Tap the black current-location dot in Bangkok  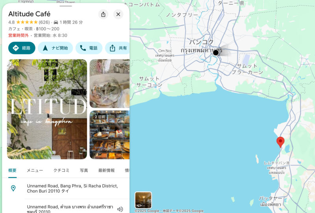coord(216,53)
